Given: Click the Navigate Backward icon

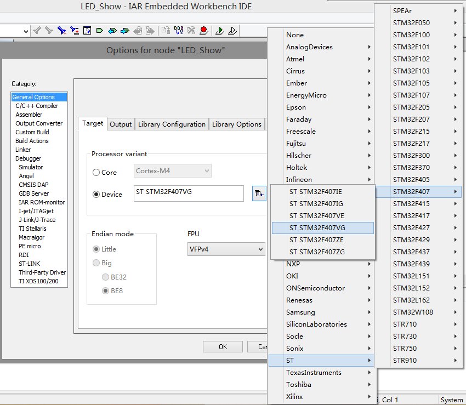Looking at the screenshot, I should click(x=138, y=31).
